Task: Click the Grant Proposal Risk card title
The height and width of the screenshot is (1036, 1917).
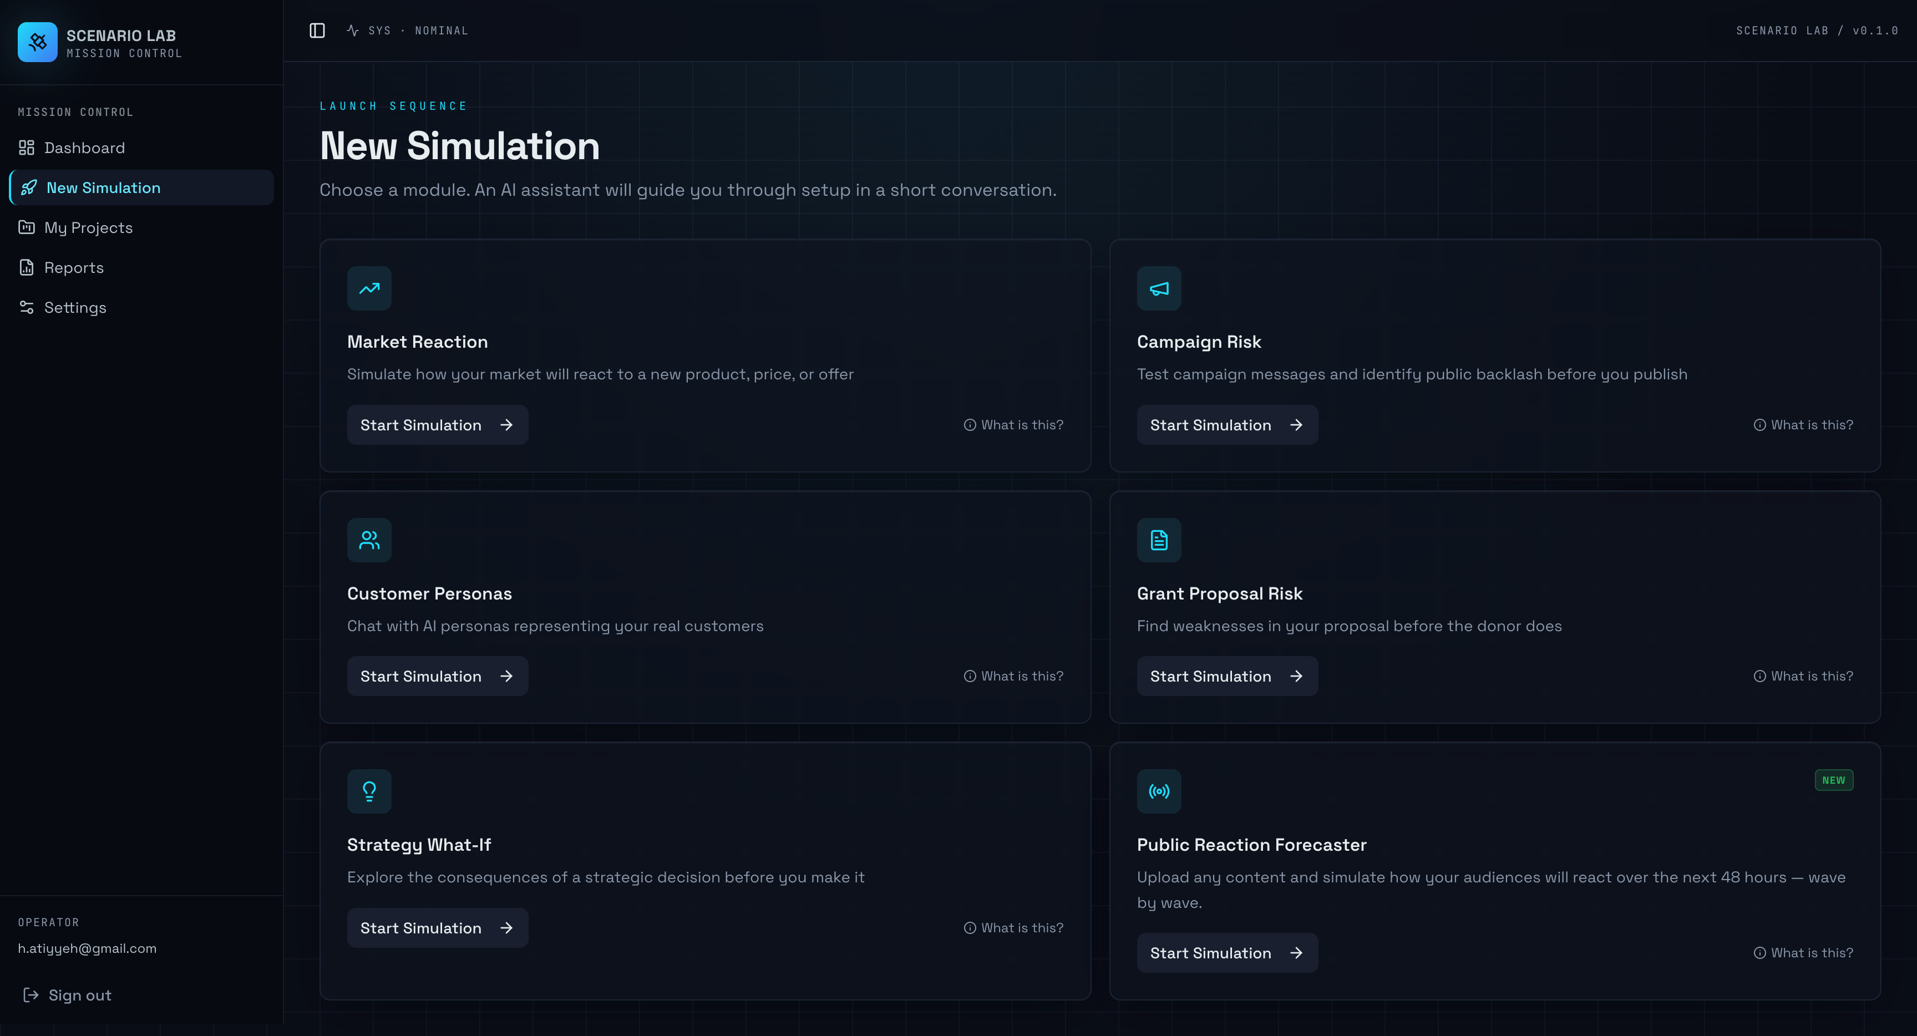Action: click(1220, 593)
